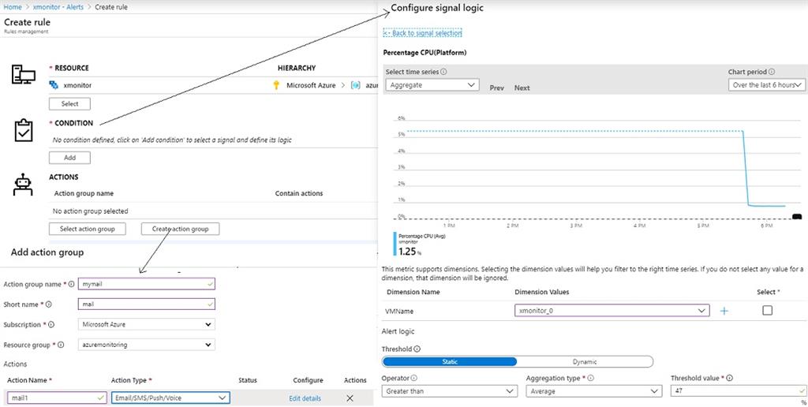Image resolution: width=808 pixels, height=407 pixels.
Task: Click 'No action group selected' text
Action: [90, 211]
